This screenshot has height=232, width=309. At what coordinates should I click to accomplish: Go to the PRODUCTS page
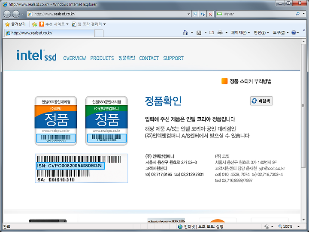click(102, 58)
